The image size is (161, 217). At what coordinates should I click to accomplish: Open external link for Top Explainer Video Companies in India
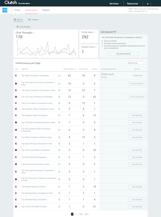pyautogui.click(x=59, y=109)
